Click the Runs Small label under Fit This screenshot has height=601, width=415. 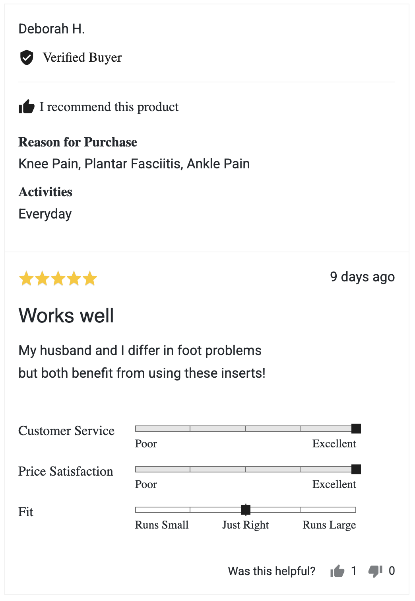point(162,525)
